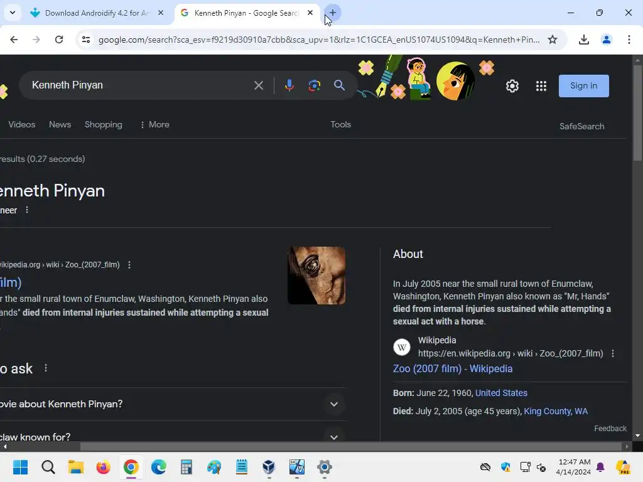Send Feedback on the About panel
The width and height of the screenshot is (643, 482).
pos(610,428)
